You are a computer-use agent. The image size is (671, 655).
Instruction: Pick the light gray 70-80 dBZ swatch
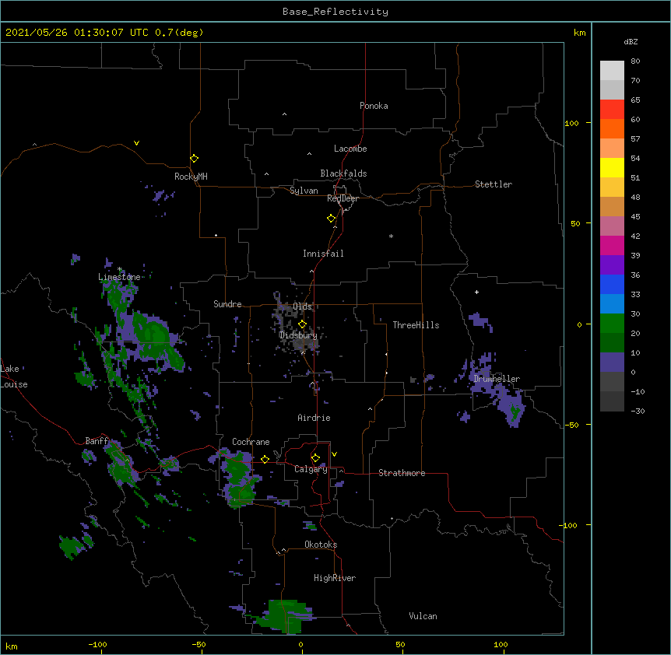612,71
